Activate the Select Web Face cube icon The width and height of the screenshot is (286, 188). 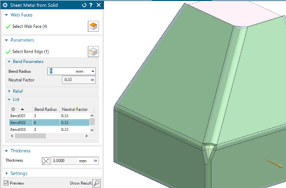tap(93, 26)
